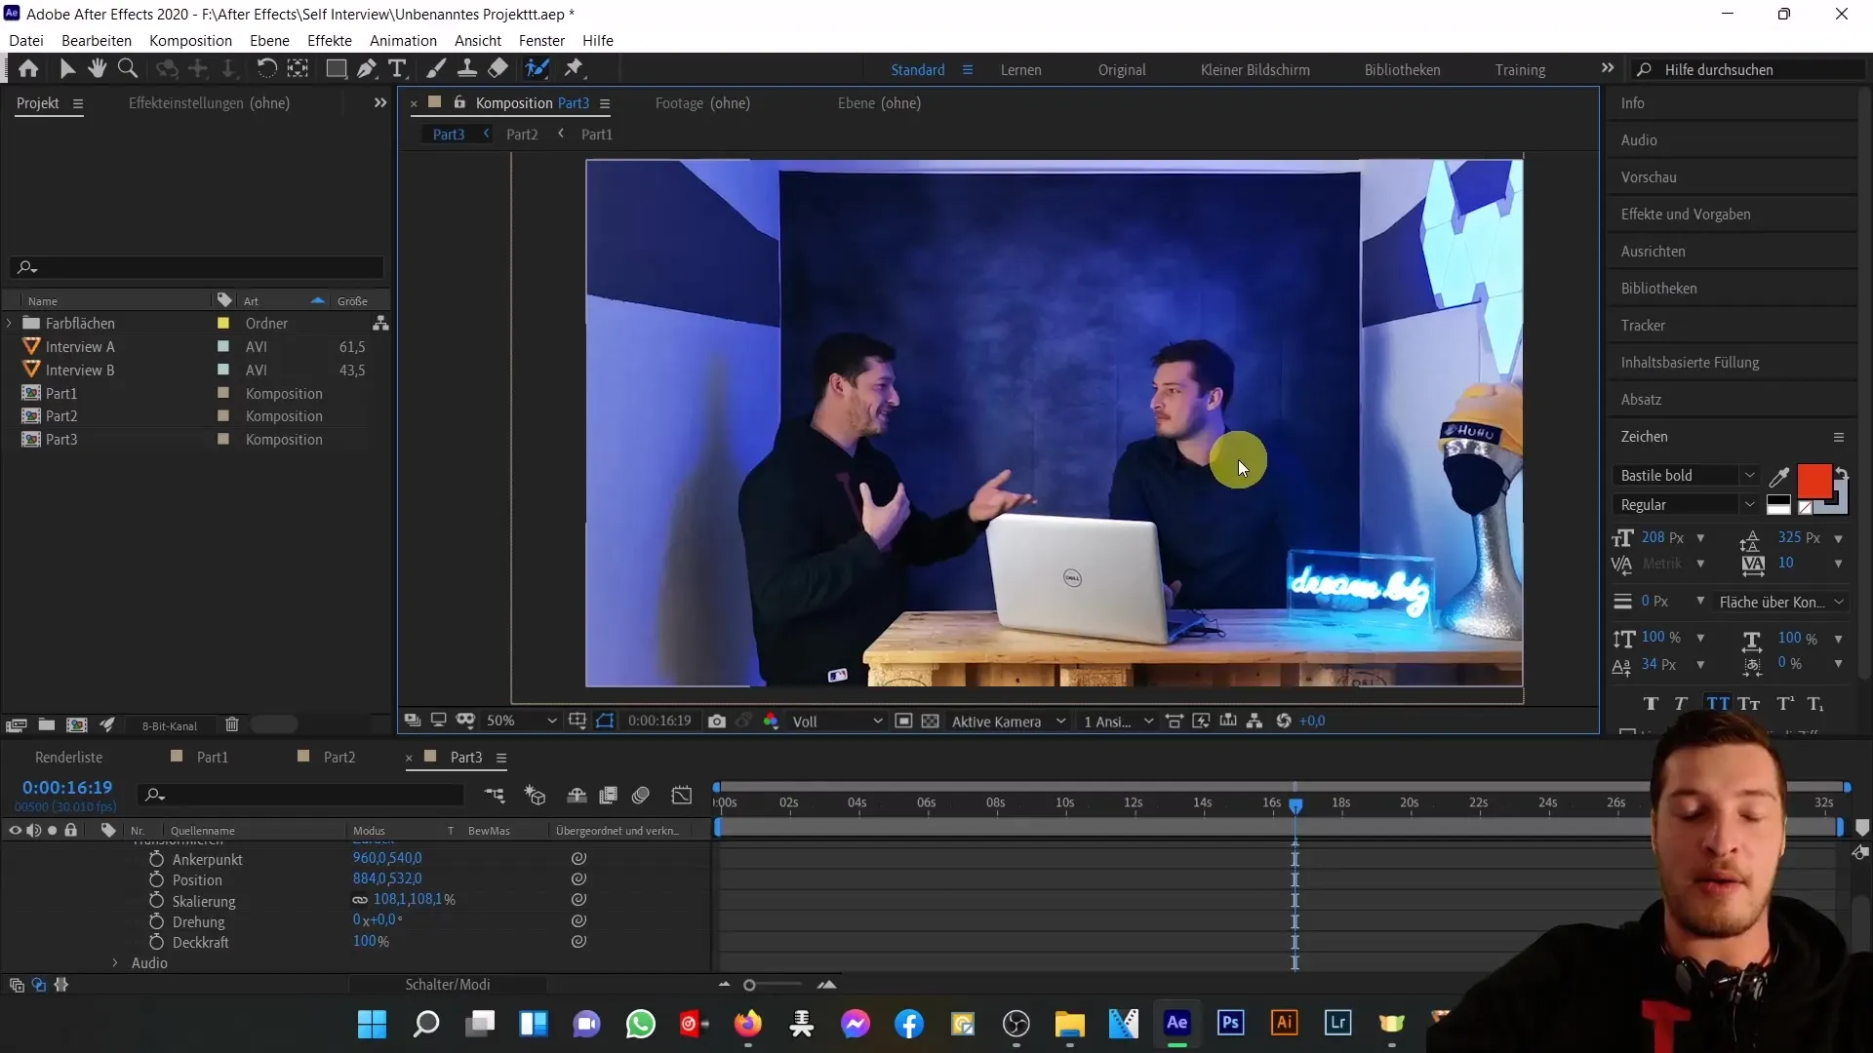This screenshot has width=1873, height=1053.
Task: Select the Brush tool
Action: (x=436, y=68)
